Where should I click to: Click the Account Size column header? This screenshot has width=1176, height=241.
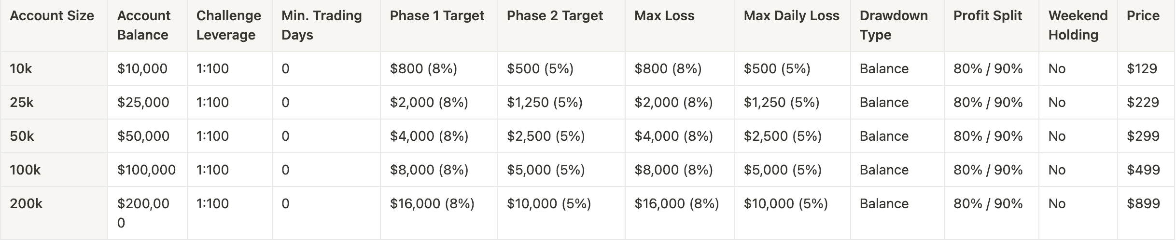coord(52,16)
